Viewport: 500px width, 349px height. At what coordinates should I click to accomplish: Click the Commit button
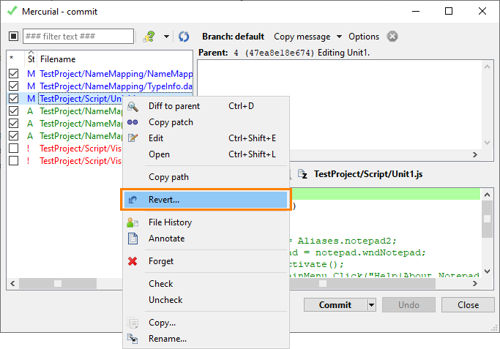[335, 305]
